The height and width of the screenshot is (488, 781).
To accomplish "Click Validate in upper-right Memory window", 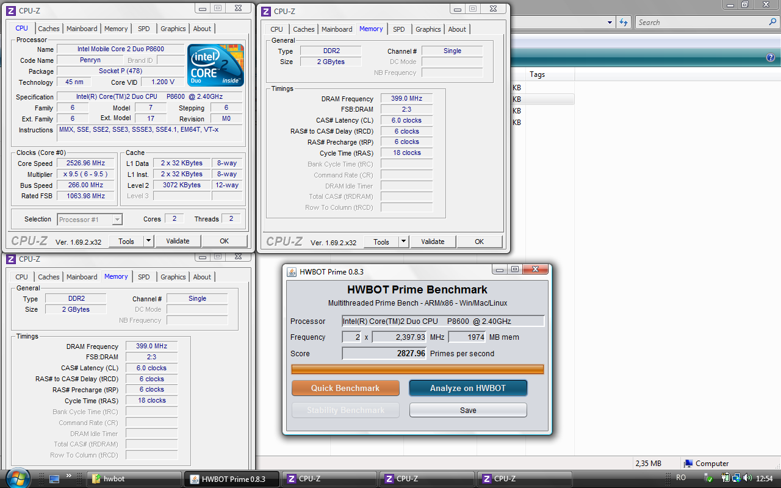I will click(433, 242).
